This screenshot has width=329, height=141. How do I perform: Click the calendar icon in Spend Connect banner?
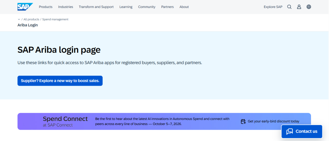tap(243, 121)
